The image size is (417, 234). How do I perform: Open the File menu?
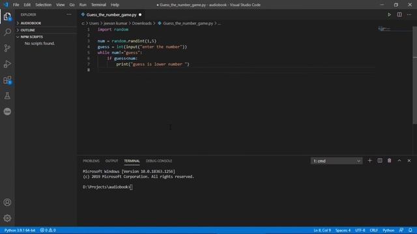pos(16,5)
